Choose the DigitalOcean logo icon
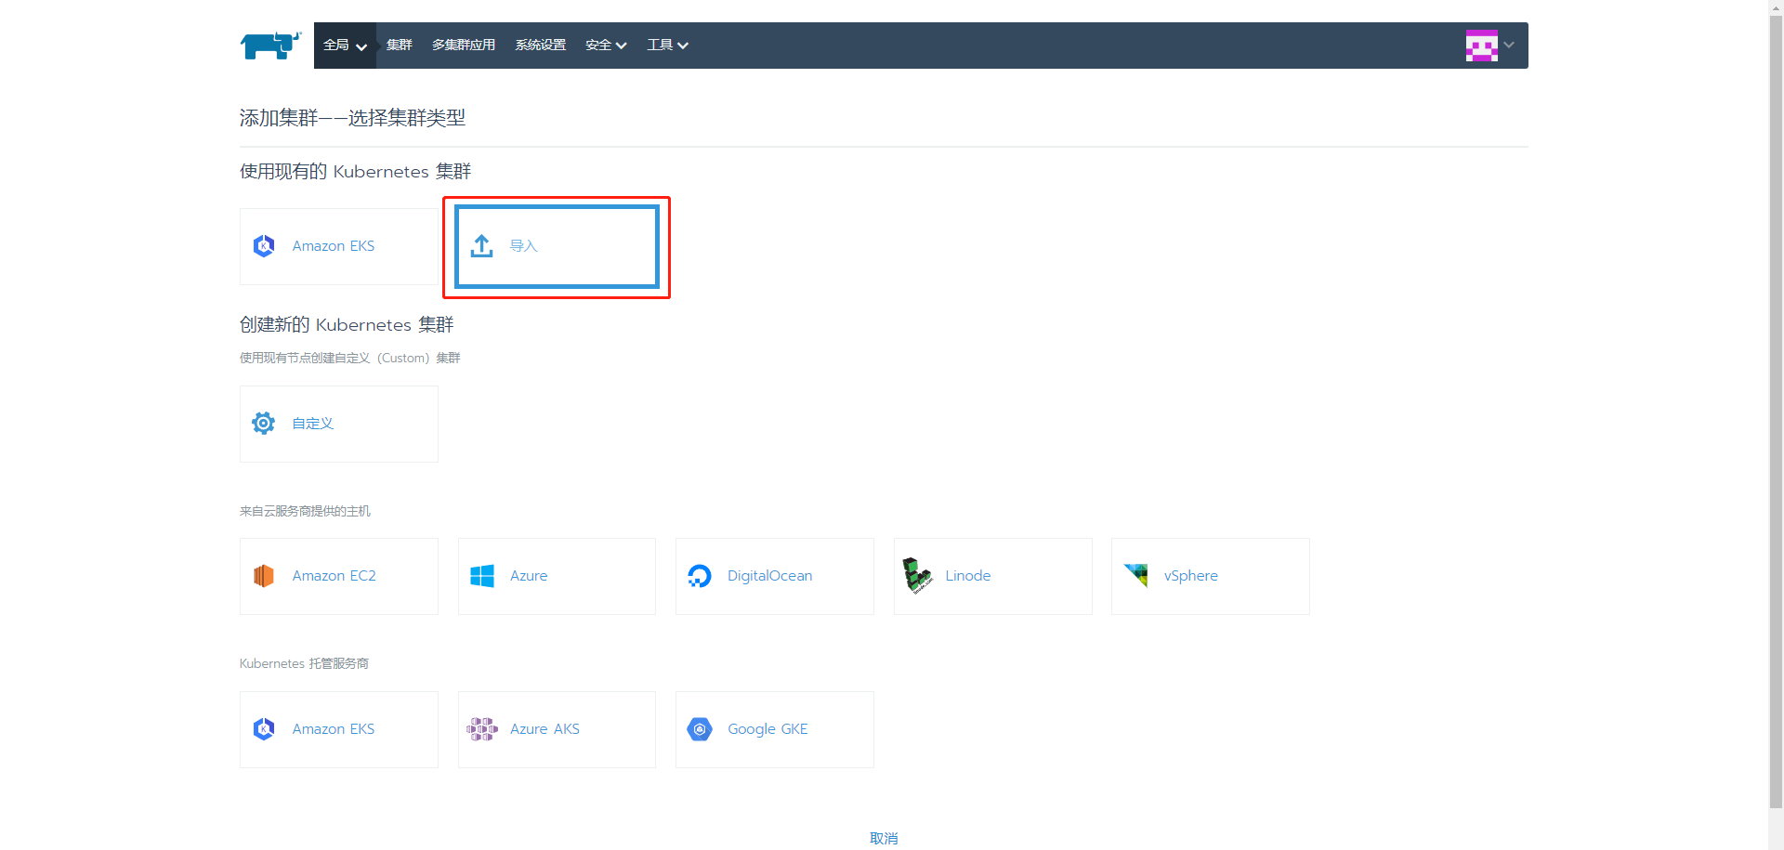Viewport: 1784px width, 850px height. 700,576
